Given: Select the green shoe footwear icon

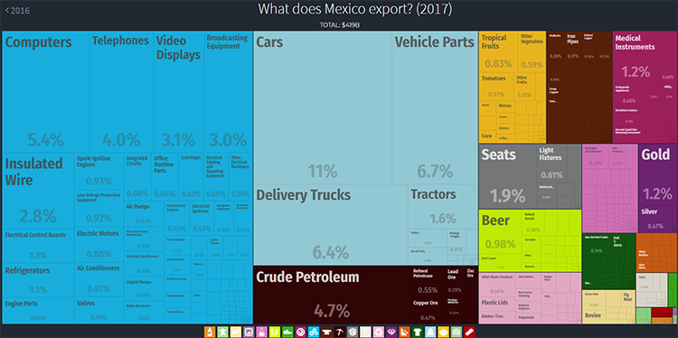Looking at the screenshot, I should (287, 332).
